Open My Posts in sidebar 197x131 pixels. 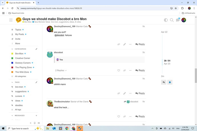(x=19, y=34)
